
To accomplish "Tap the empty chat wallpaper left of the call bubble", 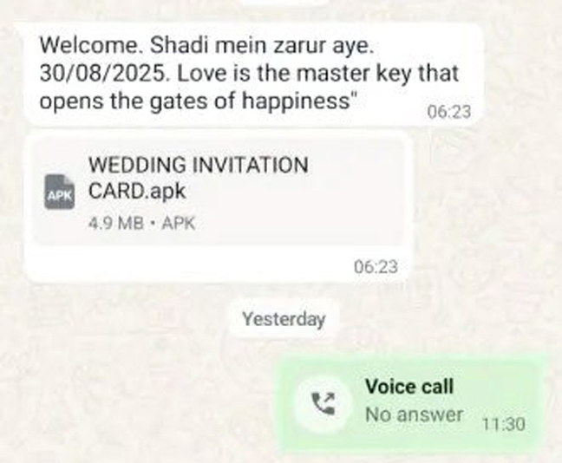I will click(136, 401).
